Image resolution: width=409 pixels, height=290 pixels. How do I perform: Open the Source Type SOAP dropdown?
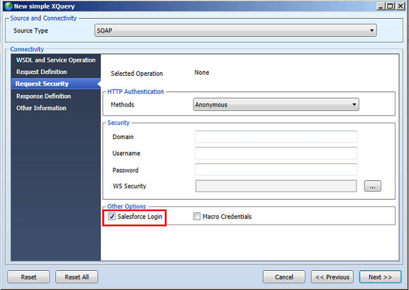click(236, 31)
